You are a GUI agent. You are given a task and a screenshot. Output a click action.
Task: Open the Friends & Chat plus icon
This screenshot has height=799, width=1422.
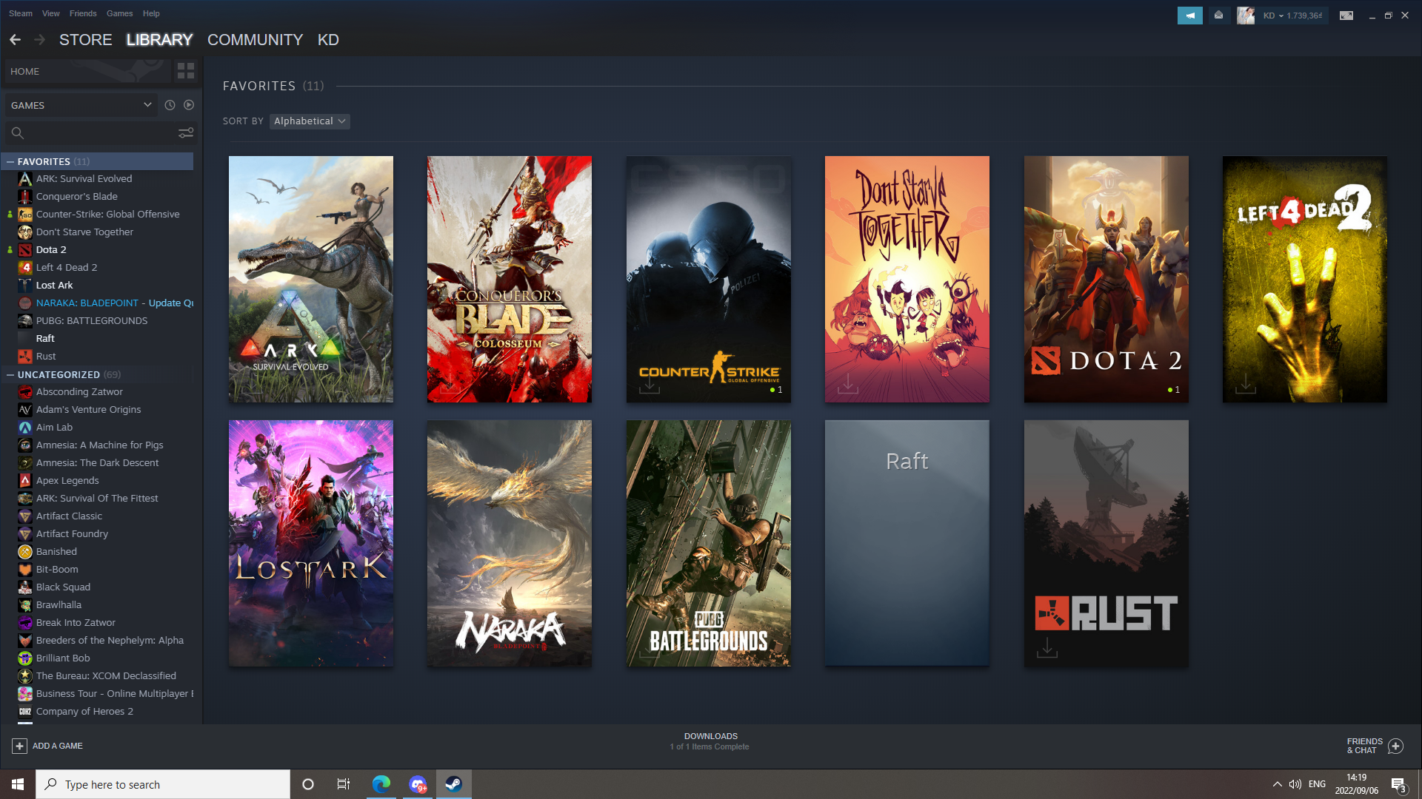tap(1395, 746)
